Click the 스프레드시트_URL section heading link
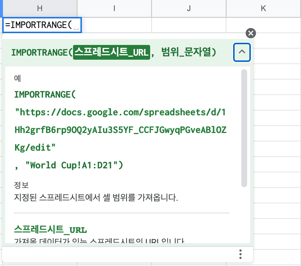The height and width of the screenshot is (266, 301). [51, 228]
